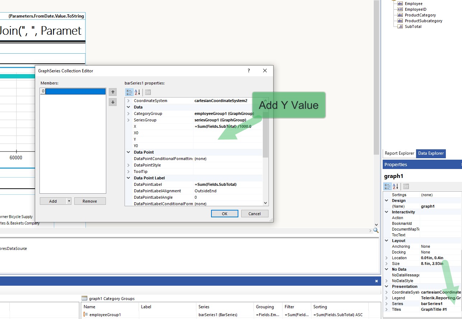Screen dimensions: 462x319
Task: Open the Add button dropdown arrow
Action: pyautogui.click(x=69, y=201)
